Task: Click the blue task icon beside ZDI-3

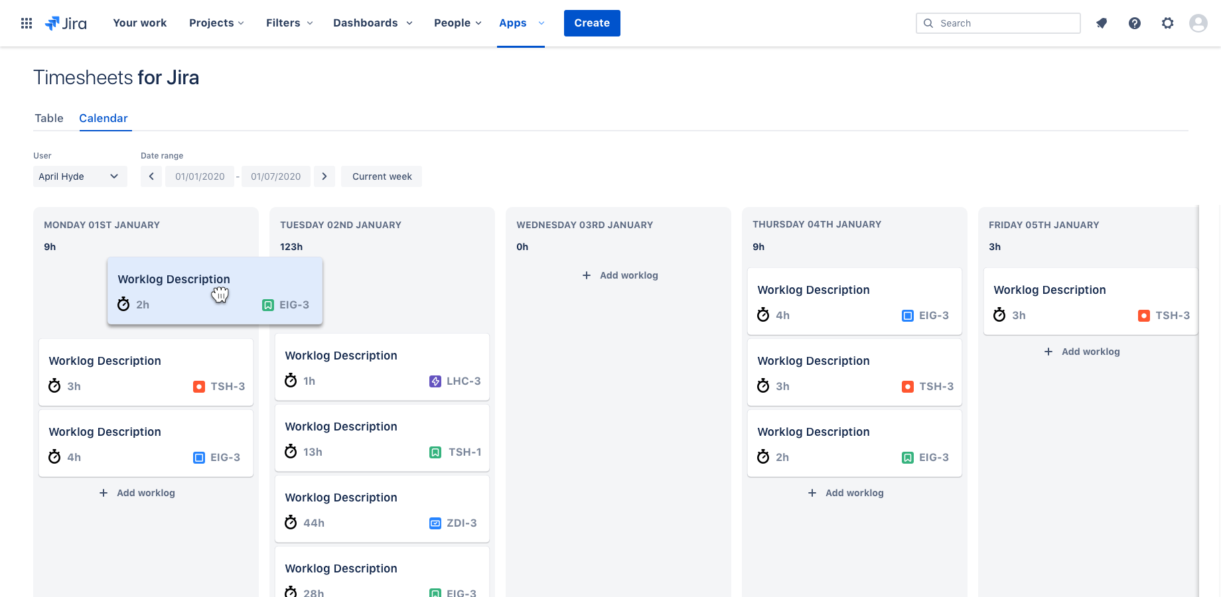Action: (x=435, y=523)
